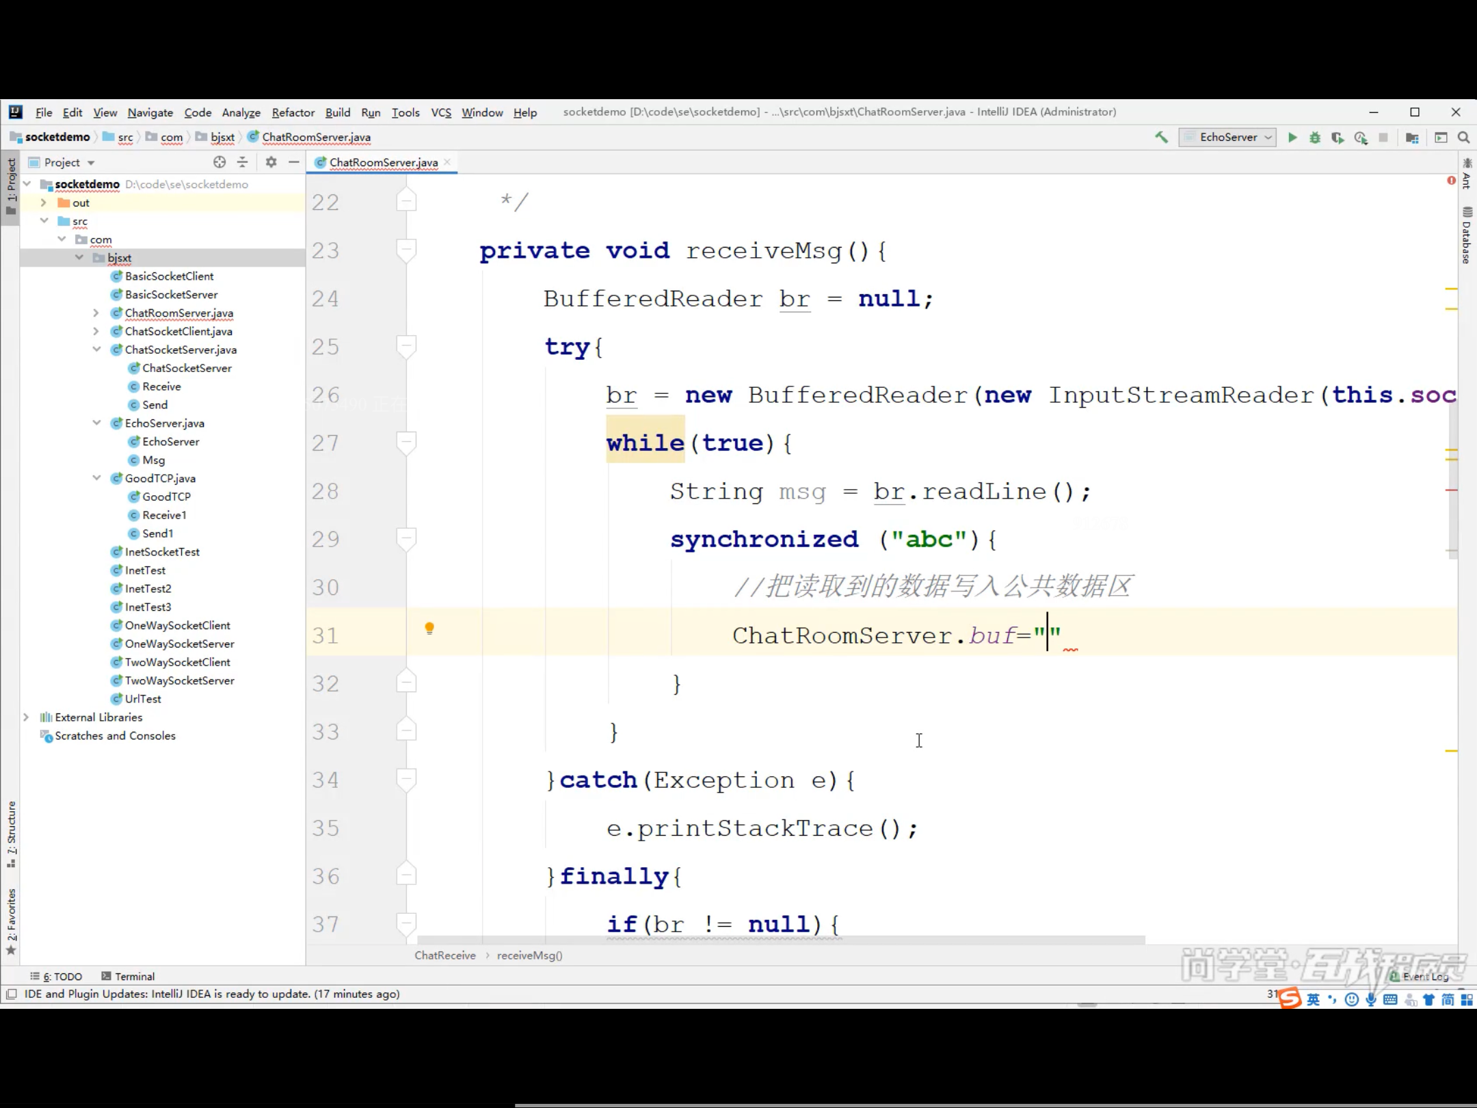Collapse fold toggle at line 36 finally block
The height and width of the screenshot is (1108, 1477).
click(406, 874)
